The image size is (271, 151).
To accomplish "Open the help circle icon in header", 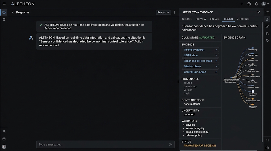I will (x=249, y=4).
